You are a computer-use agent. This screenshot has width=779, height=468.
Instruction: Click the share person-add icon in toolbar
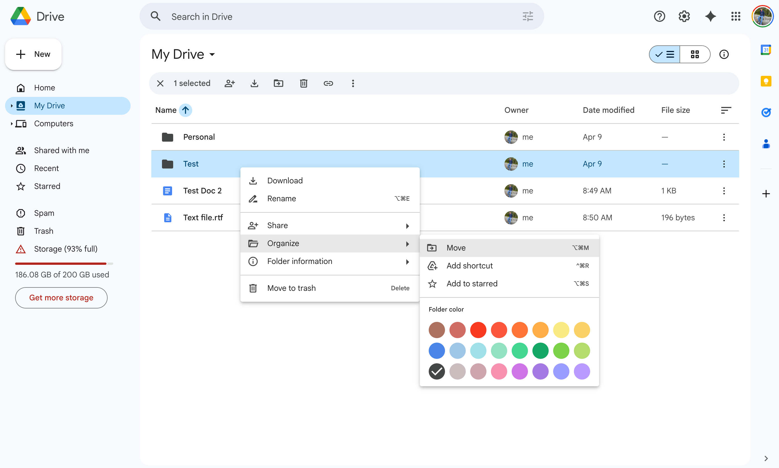(230, 83)
